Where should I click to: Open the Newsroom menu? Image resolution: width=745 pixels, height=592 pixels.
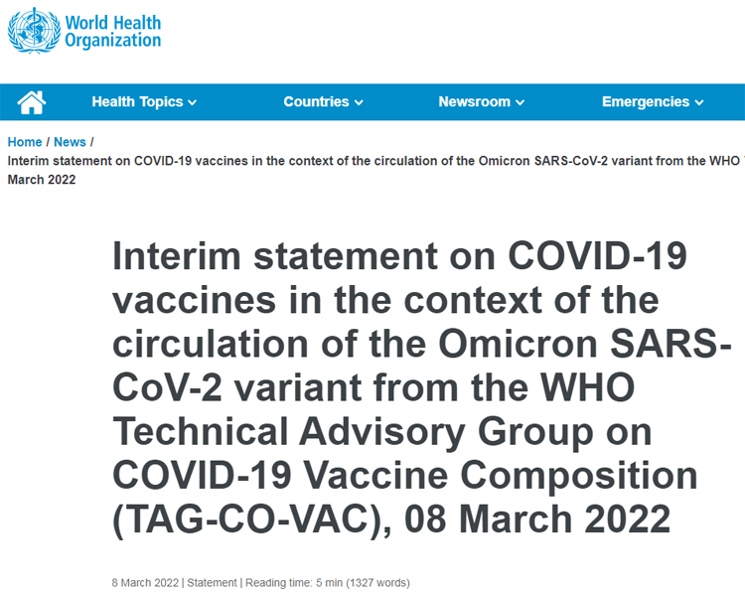[474, 102]
